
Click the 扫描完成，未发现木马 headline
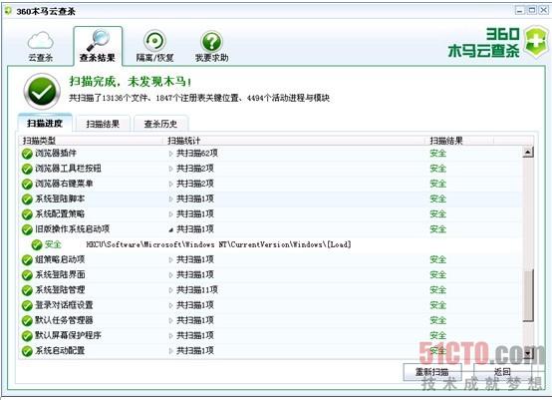[131, 82]
